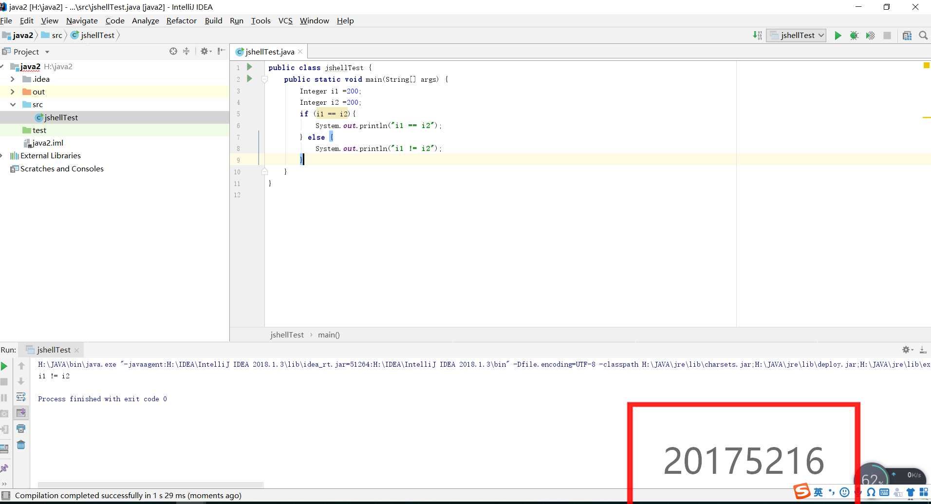
Task: Open Run panel gear settings
Action: coord(908,350)
